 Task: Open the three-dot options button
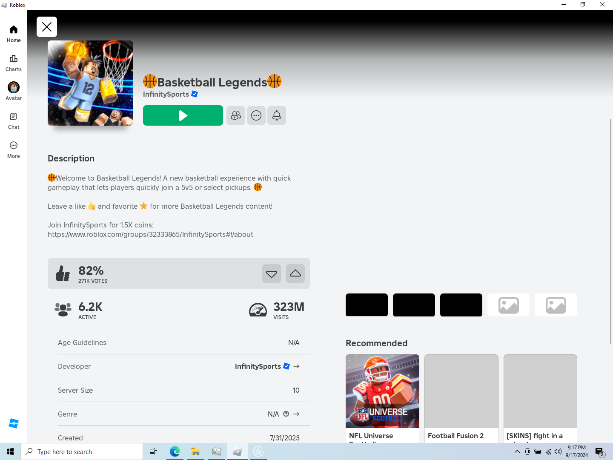coord(256,115)
